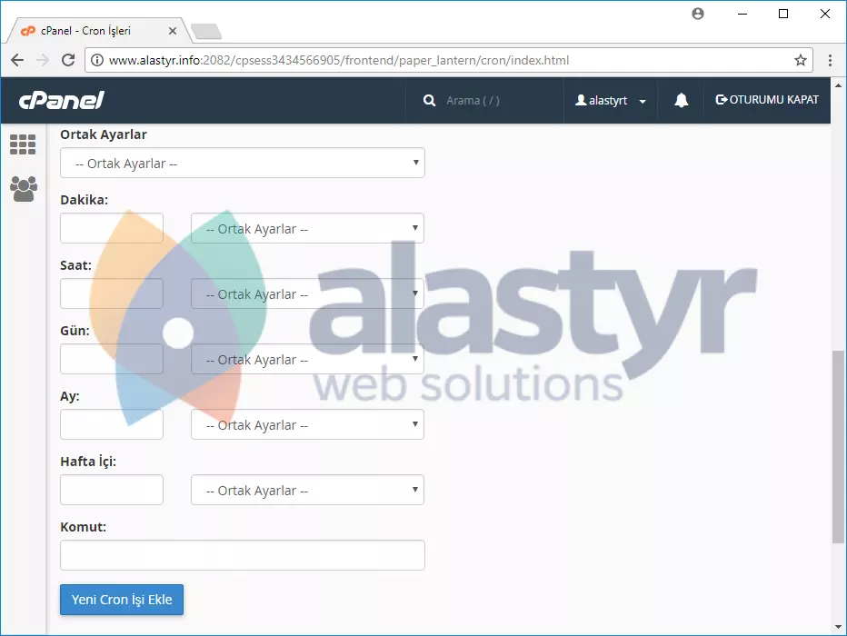Viewport: 847px width, 636px height.
Task: Reload the cron jobs page
Action: click(68, 60)
